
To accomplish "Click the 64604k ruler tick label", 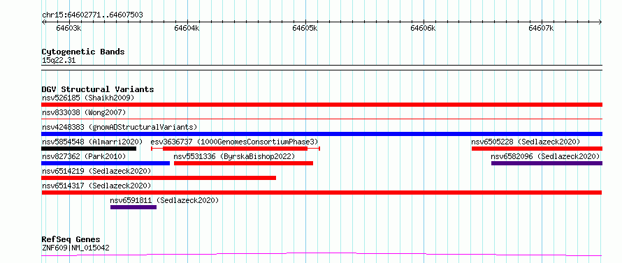I will (x=187, y=29).
